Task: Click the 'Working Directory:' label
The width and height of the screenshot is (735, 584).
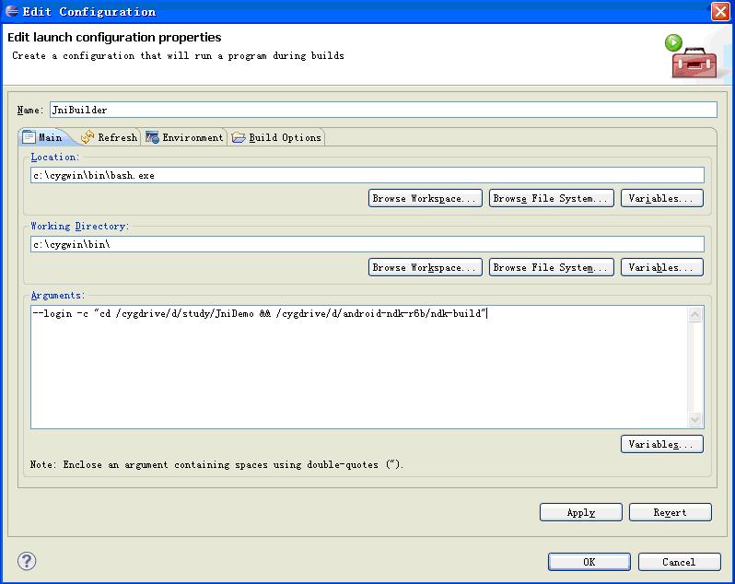Action: point(80,226)
